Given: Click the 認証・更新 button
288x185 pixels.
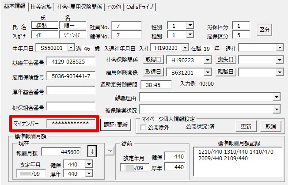Looking at the screenshot, I should pyautogui.click(x=116, y=125).
